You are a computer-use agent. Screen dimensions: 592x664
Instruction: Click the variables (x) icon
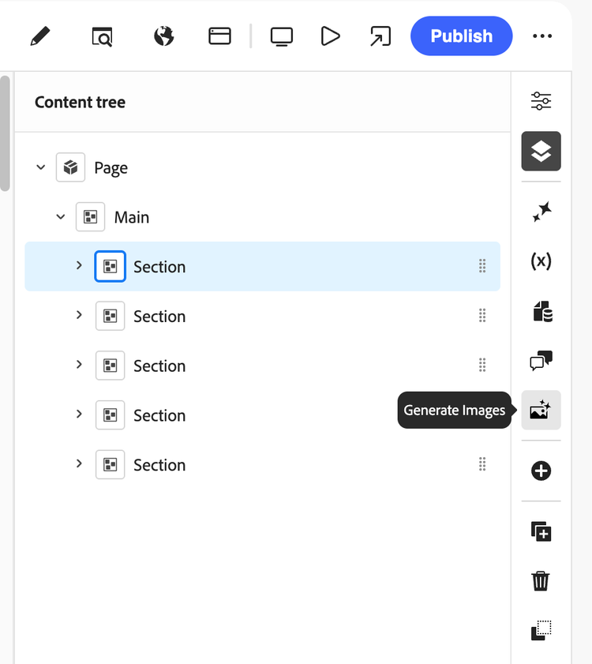pyautogui.click(x=541, y=261)
